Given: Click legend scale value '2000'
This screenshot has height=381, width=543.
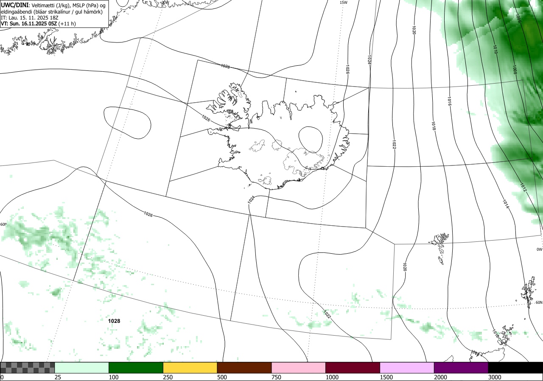Looking at the screenshot, I should click(441, 377).
